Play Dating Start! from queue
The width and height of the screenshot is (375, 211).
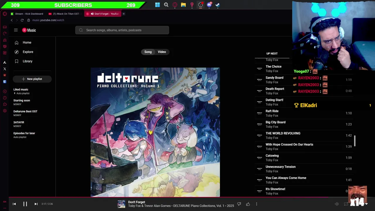coord(304,102)
